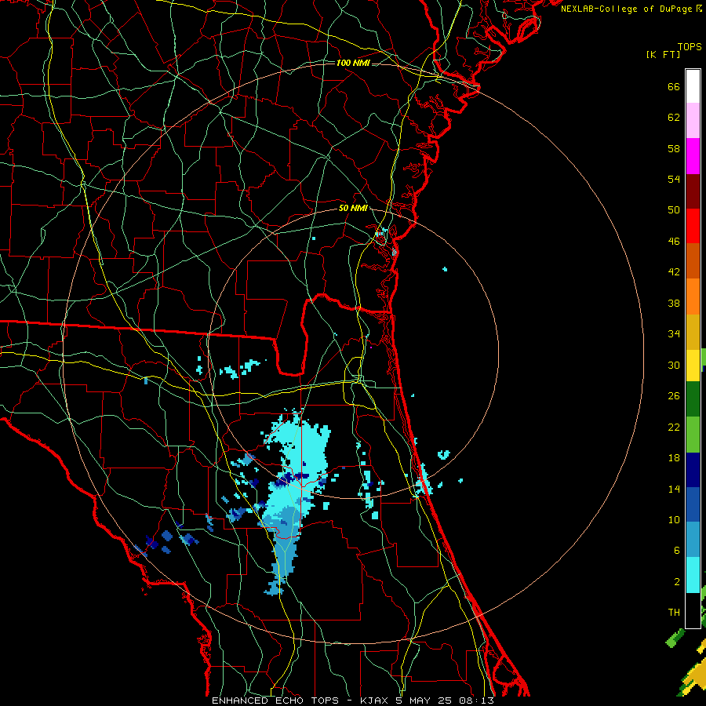Click the "50 NMI" range ring label
The width and height of the screenshot is (706, 706).
353,208
